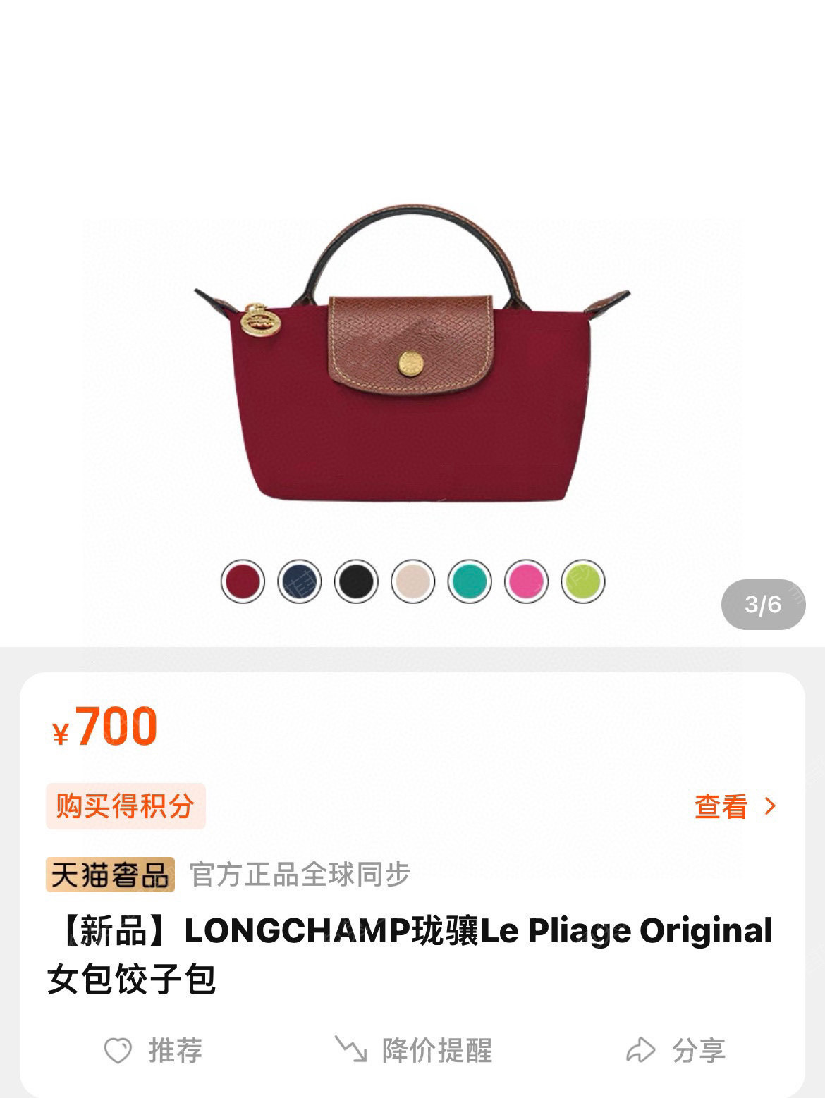825x1098 pixels.
Task: Open the 查看 link
Action: click(x=721, y=806)
